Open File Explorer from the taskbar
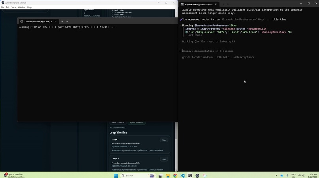Viewport: 319px width, 178px height. pyautogui.click(x=168, y=176)
